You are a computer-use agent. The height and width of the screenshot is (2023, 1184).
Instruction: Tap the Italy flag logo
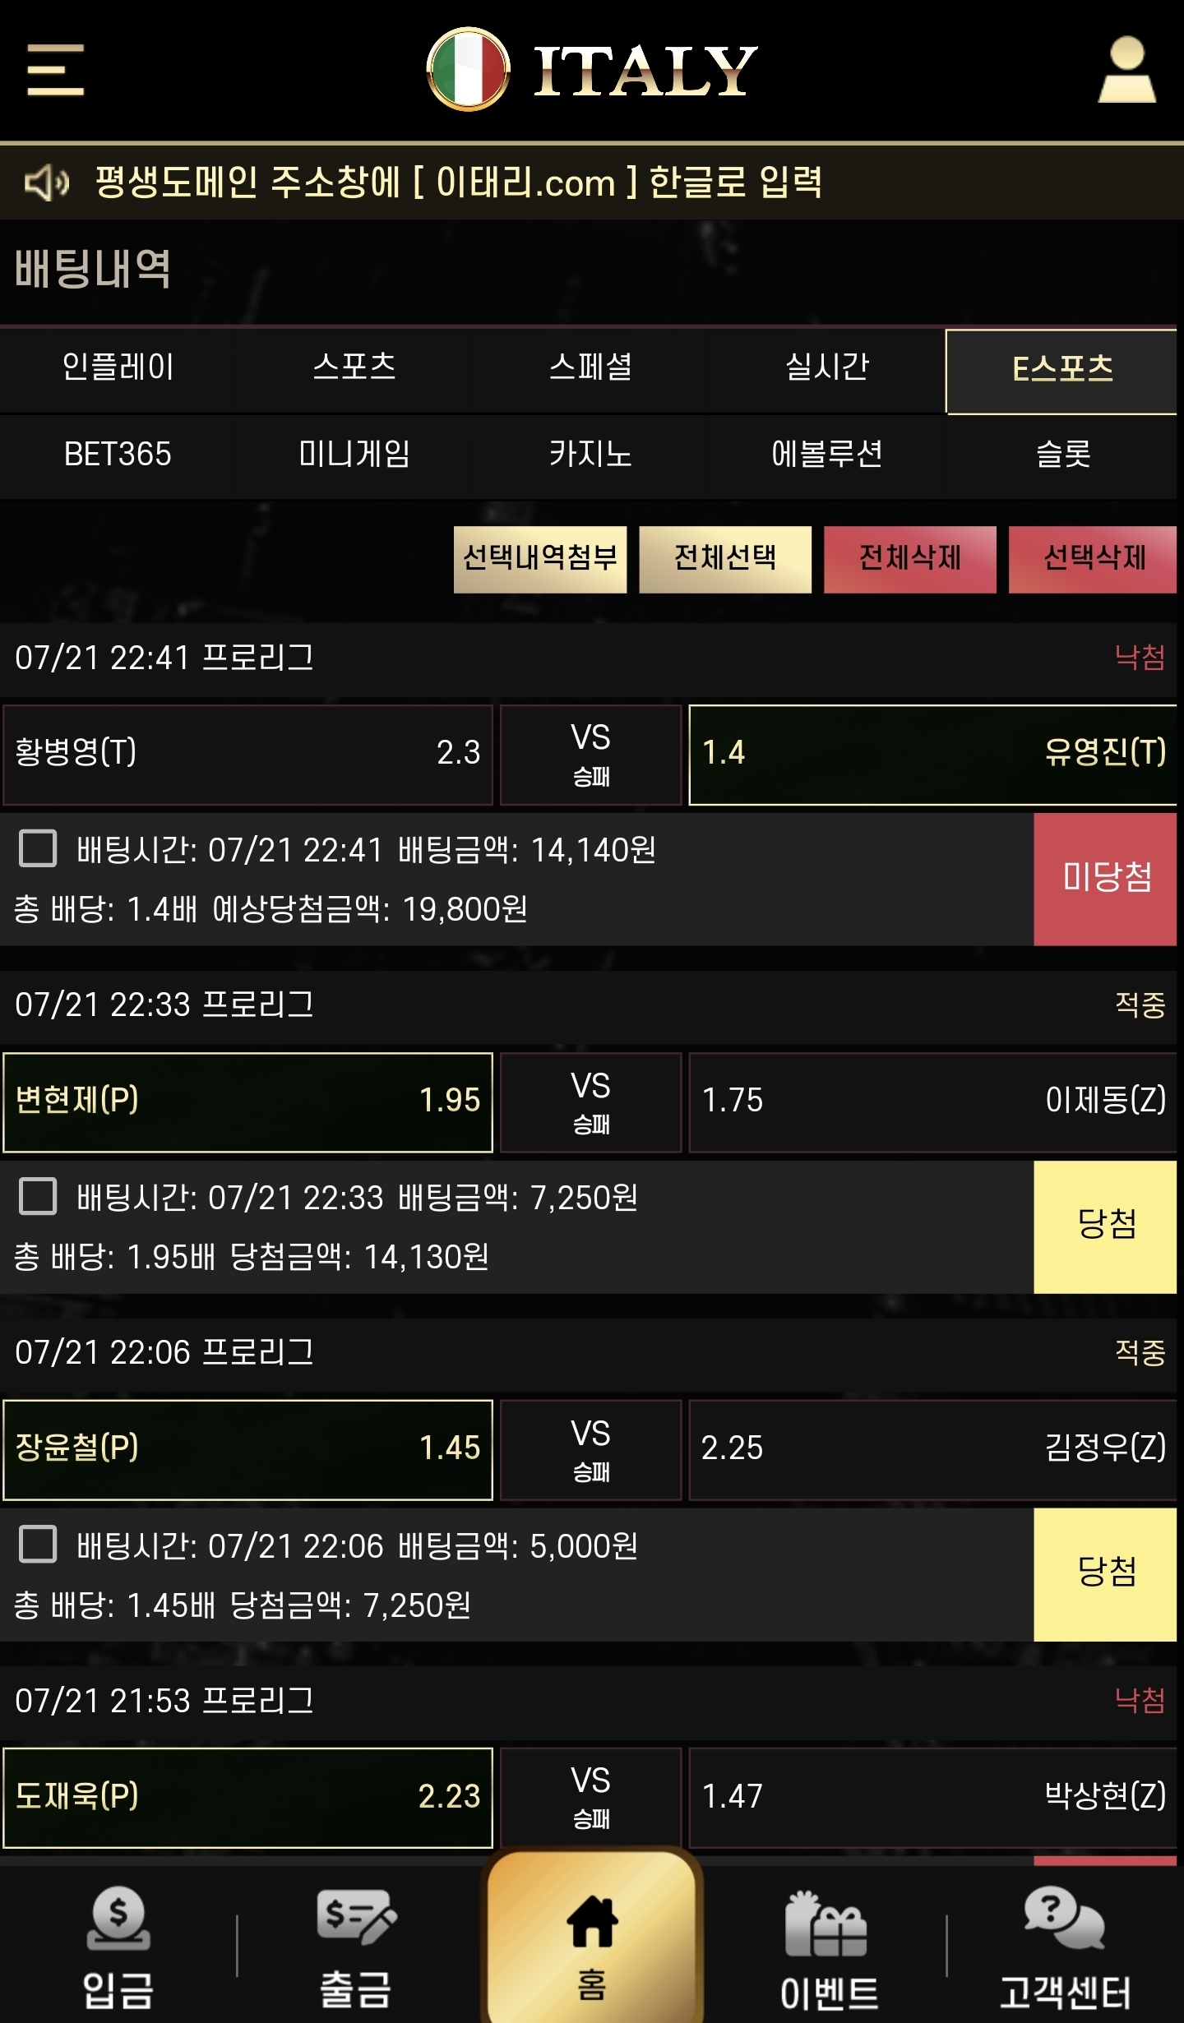tap(469, 69)
